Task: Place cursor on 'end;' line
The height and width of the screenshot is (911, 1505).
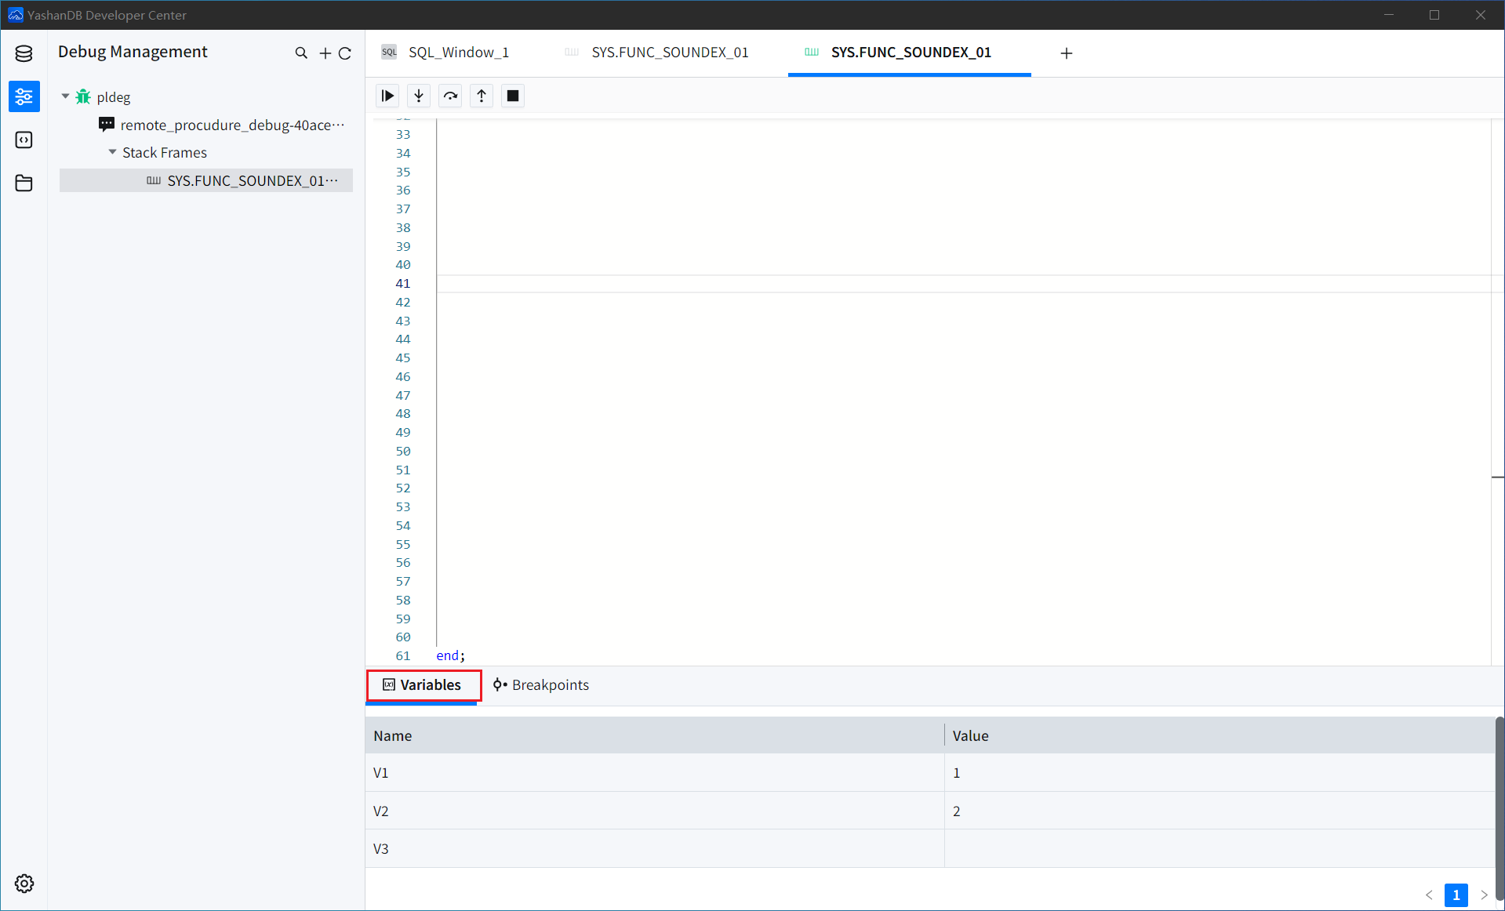Action: point(451,656)
